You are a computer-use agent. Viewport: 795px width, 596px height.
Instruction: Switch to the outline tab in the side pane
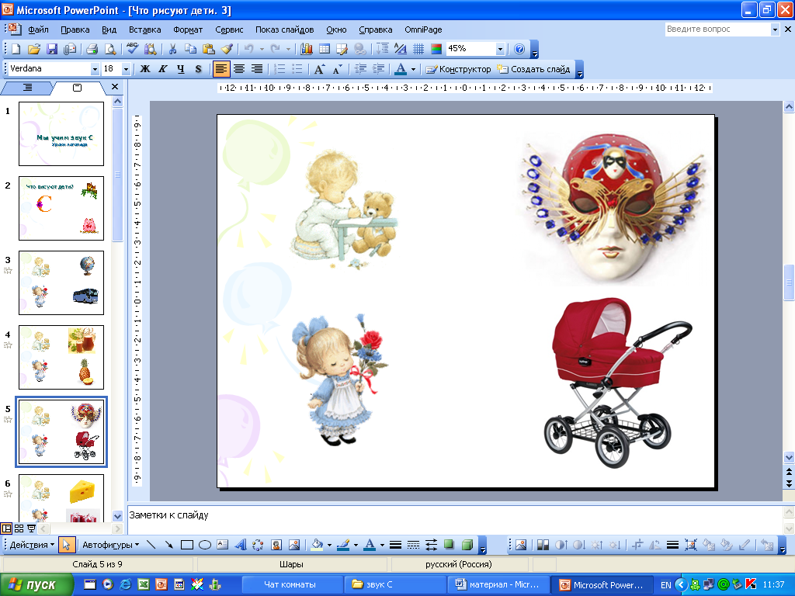(27, 88)
